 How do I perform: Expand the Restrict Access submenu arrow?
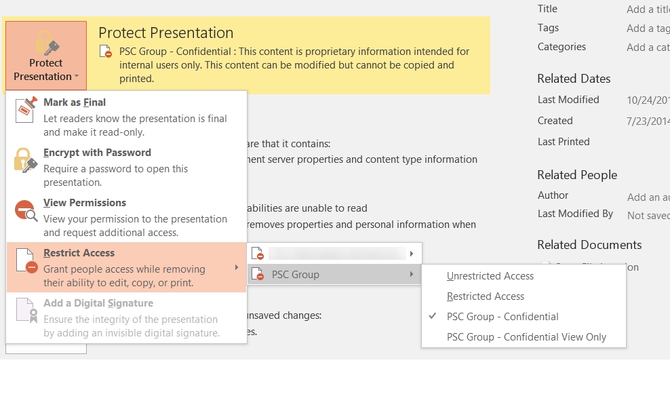pos(236,268)
